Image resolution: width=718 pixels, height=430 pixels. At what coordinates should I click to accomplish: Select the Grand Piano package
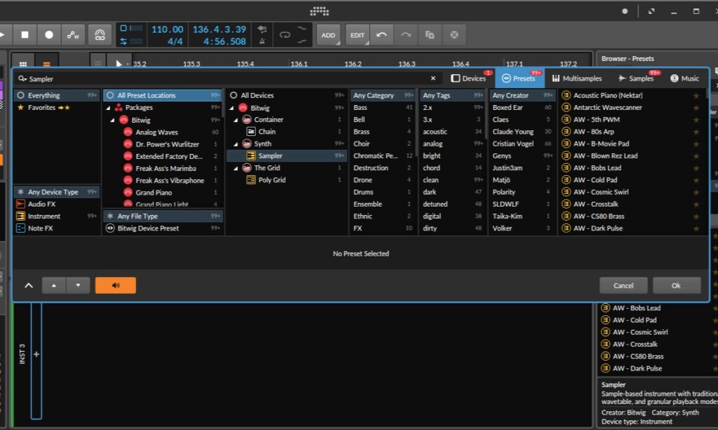(163, 193)
